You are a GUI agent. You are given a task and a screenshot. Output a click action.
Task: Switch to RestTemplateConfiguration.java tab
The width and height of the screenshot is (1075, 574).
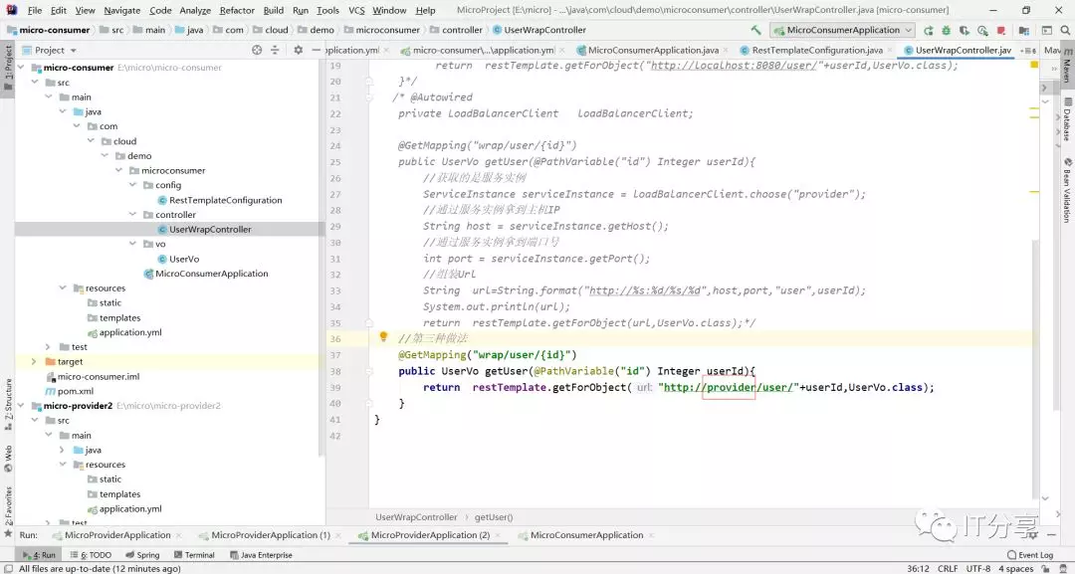[817, 50]
